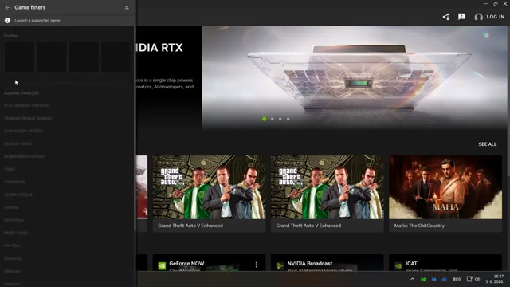Select the Details filter
This screenshot has width=510, height=287.
tap(11, 207)
